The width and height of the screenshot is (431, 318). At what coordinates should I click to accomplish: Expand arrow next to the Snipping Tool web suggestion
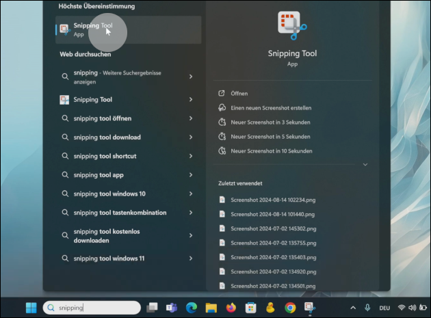coord(191,99)
